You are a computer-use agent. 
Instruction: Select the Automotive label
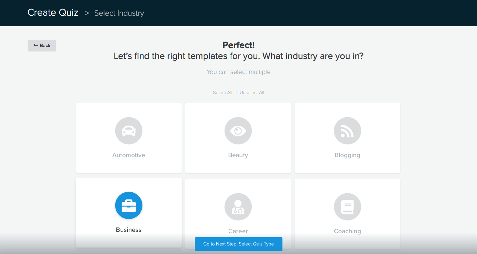[x=129, y=155]
